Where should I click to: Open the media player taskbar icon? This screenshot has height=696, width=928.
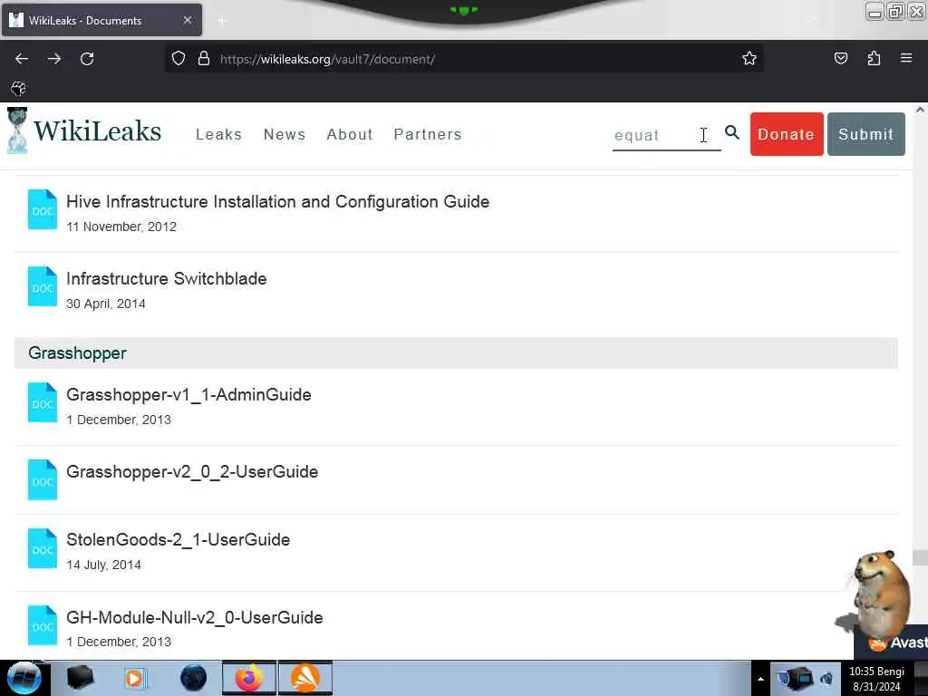[134, 678]
